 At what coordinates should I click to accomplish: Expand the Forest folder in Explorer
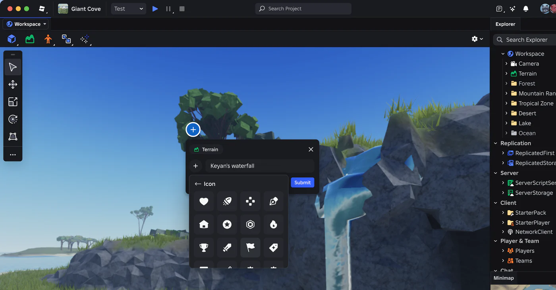pos(506,84)
